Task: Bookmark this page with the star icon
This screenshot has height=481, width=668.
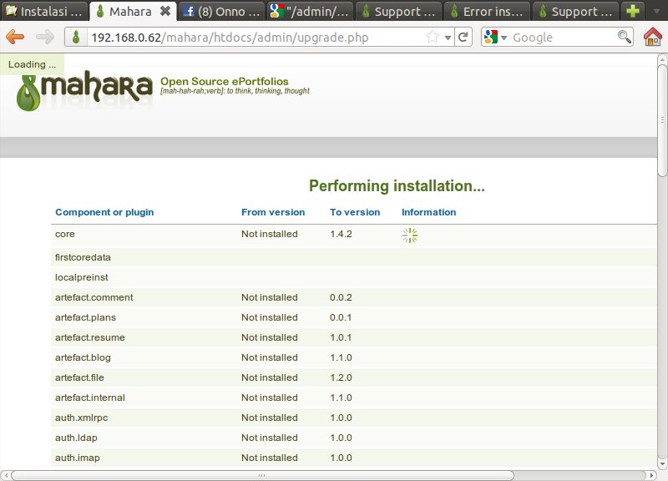Action: [x=432, y=38]
